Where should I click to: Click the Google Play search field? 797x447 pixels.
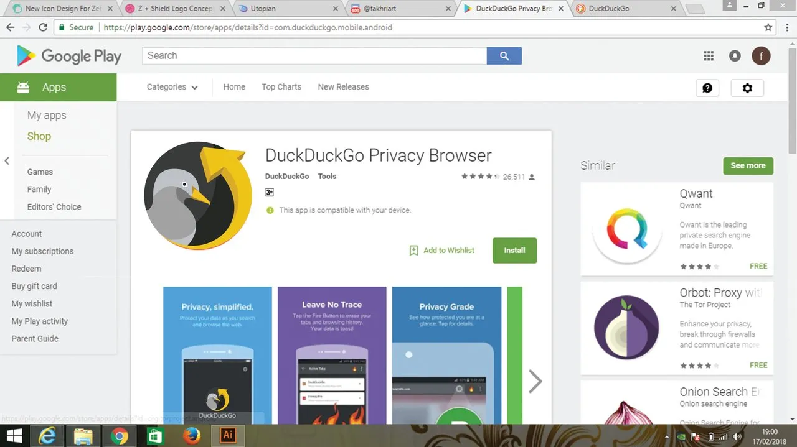click(314, 55)
